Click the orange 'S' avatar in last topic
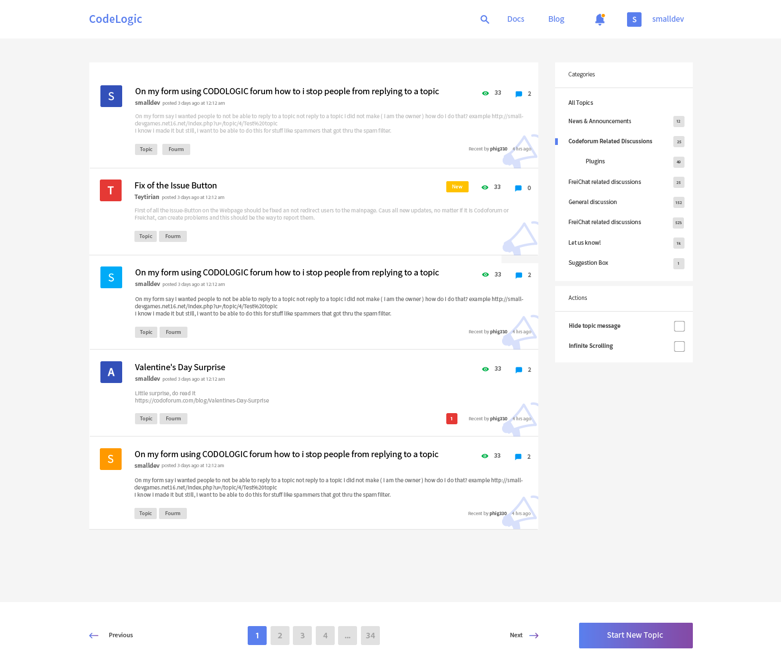The width and height of the screenshot is (781, 669). [x=110, y=459]
